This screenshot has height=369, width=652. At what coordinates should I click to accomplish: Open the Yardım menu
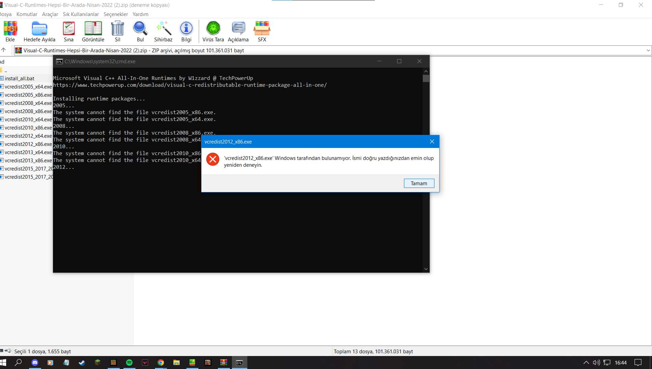(x=140, y=14)
